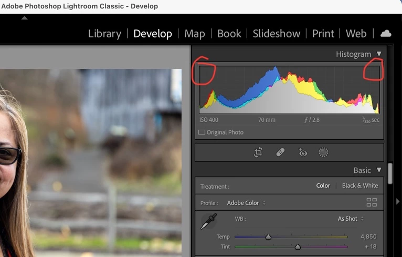
Task: Adjust the Temp slider handle
Action: tap(268, 237)
